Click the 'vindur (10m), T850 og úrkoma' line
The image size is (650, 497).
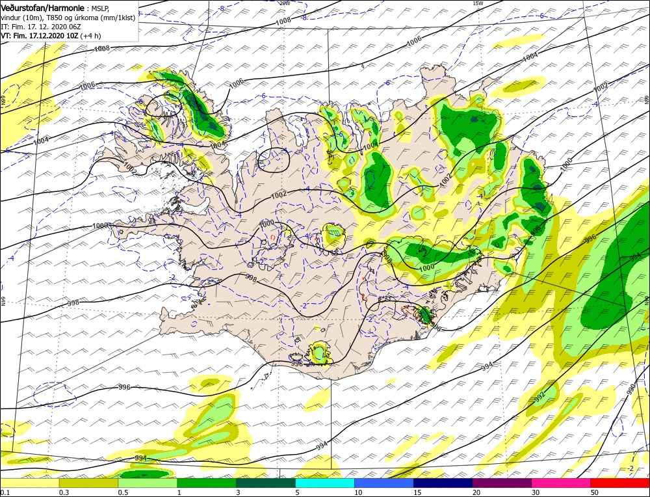coord(68,18)
